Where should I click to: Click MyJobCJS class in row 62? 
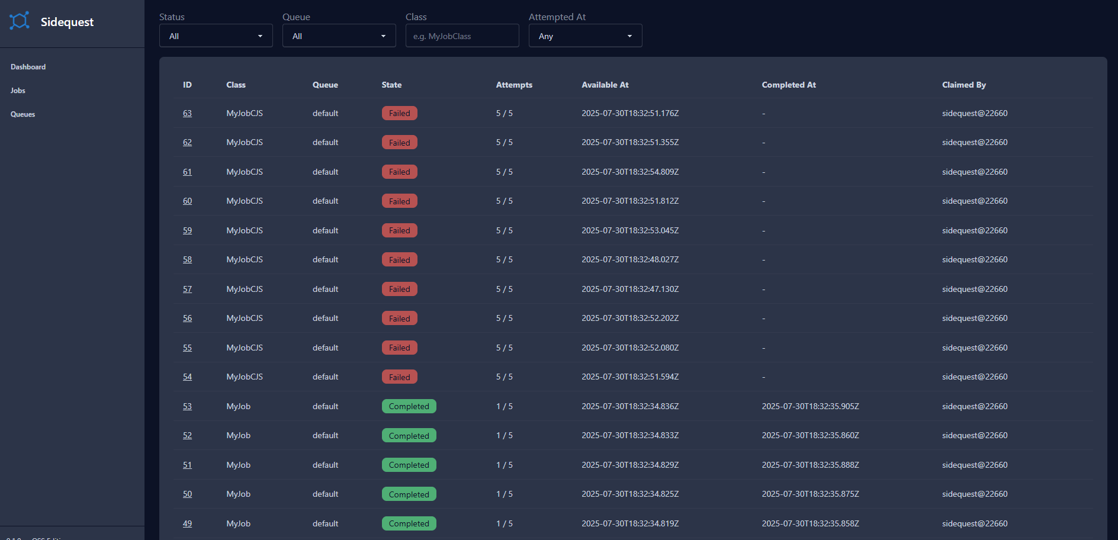[x=245, y=142]
